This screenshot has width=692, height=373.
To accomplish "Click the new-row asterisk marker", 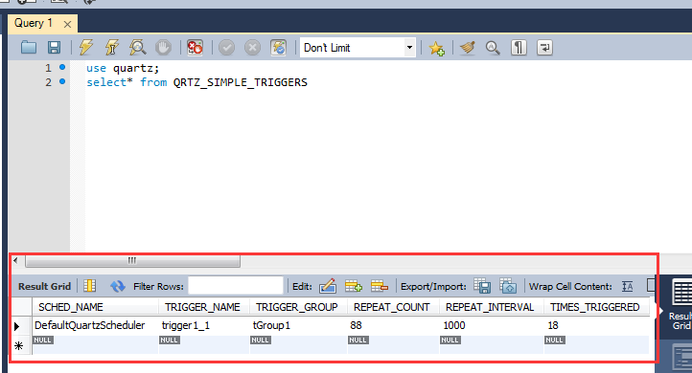I will [x=18, y=345].
